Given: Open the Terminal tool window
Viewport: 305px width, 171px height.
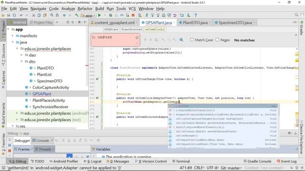Looking at the screenshot, I should tap(181, 161).
